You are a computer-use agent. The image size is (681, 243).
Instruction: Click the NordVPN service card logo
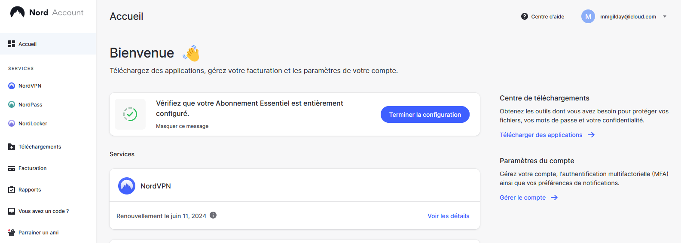pyautogui.click(x=127, y=186)
